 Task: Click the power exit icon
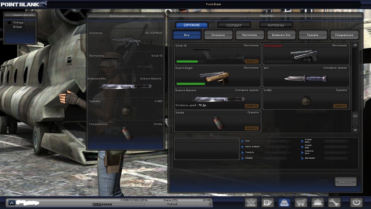point(356,202)
